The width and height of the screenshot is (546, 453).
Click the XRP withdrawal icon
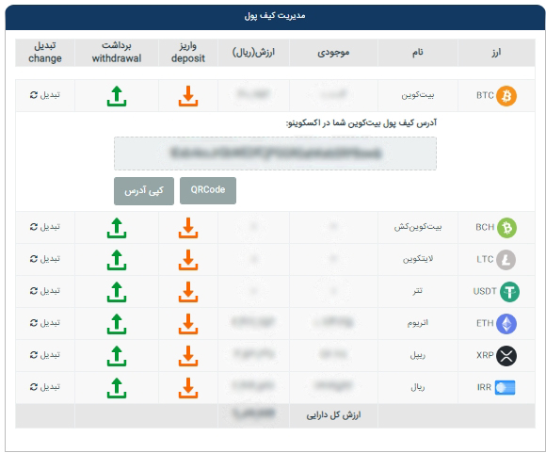[117, 356]
